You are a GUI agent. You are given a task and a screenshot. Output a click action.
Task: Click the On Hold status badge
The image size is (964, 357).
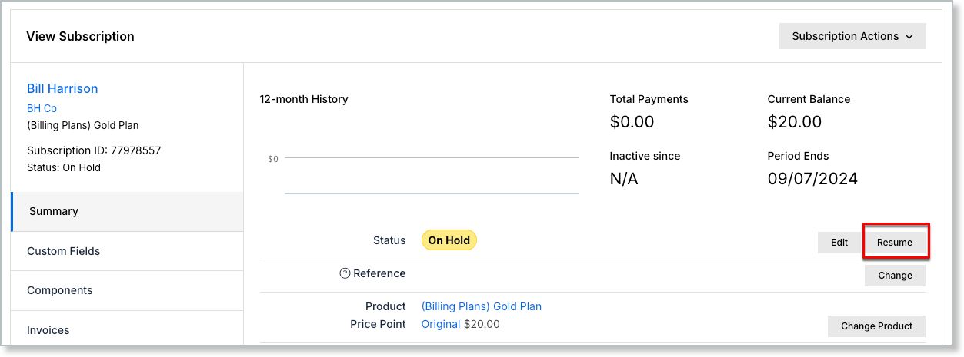pos(449,240)
